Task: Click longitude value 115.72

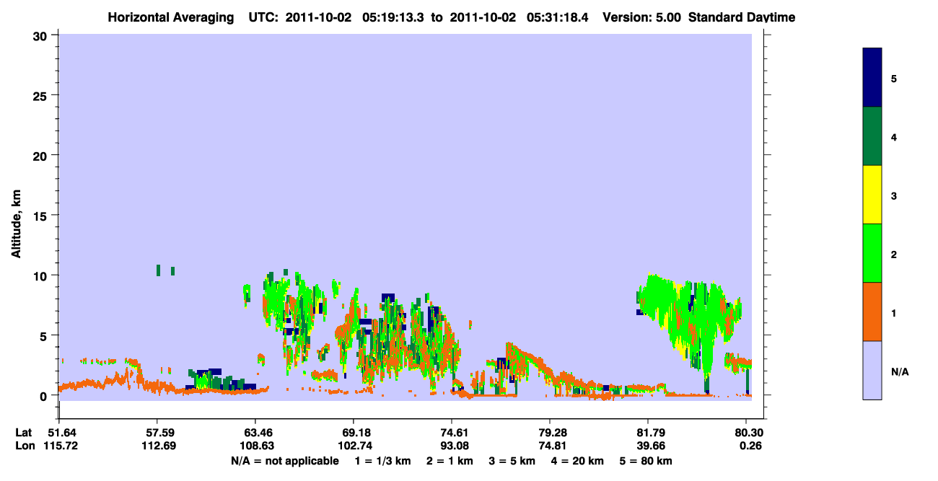Action: pyautogui.click(x=59, y=446)
